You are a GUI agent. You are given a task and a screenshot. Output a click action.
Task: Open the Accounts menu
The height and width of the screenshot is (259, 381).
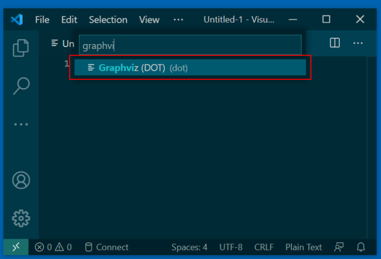21,180
